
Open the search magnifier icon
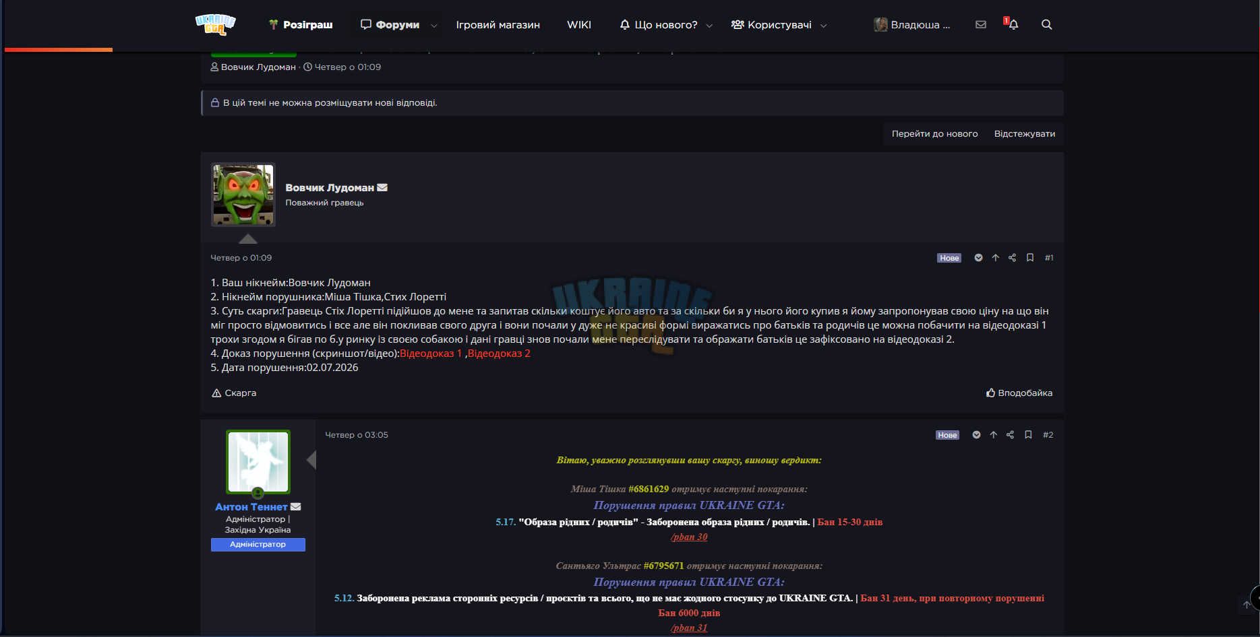1046,24
